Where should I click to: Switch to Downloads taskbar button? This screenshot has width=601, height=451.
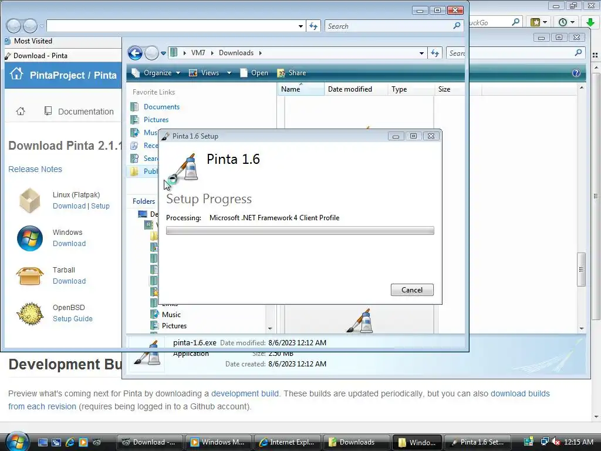[356, 442]
